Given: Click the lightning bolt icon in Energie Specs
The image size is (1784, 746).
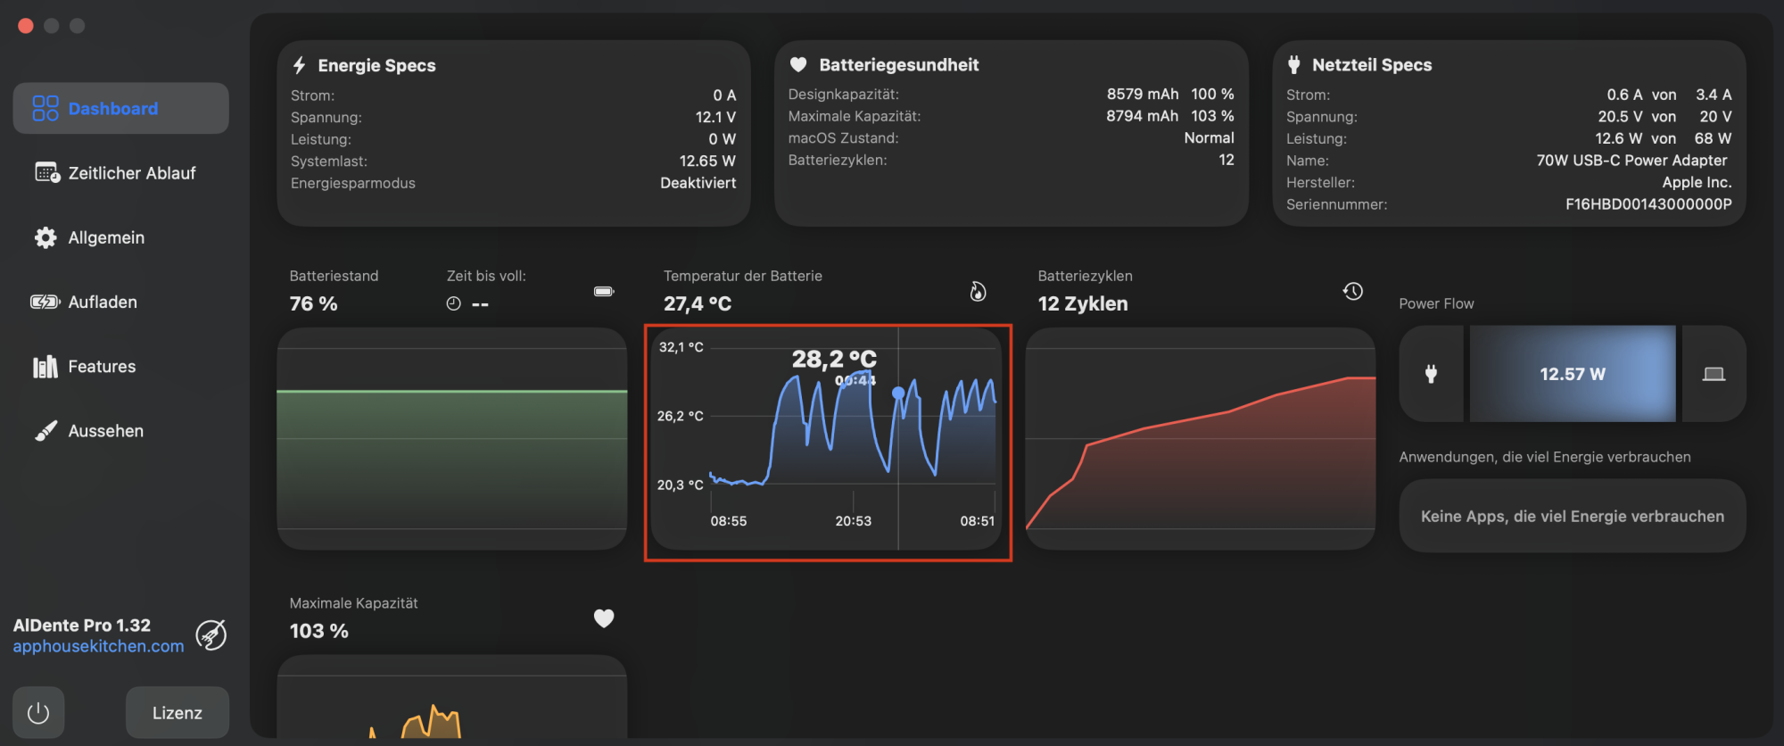Looking at the screenshot, I should point(300,65).
